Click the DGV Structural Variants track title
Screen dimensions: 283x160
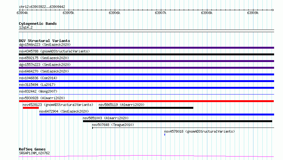coord(45,41)
